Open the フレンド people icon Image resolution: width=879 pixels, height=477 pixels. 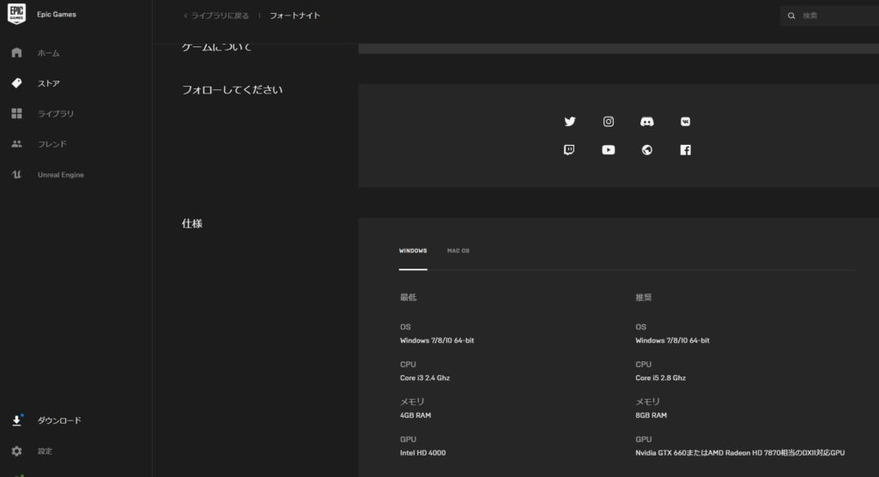tap(17, 144)
